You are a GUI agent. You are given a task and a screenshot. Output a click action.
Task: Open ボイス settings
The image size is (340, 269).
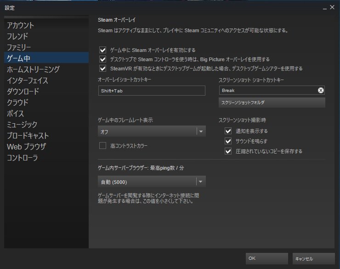click(46, 114)
